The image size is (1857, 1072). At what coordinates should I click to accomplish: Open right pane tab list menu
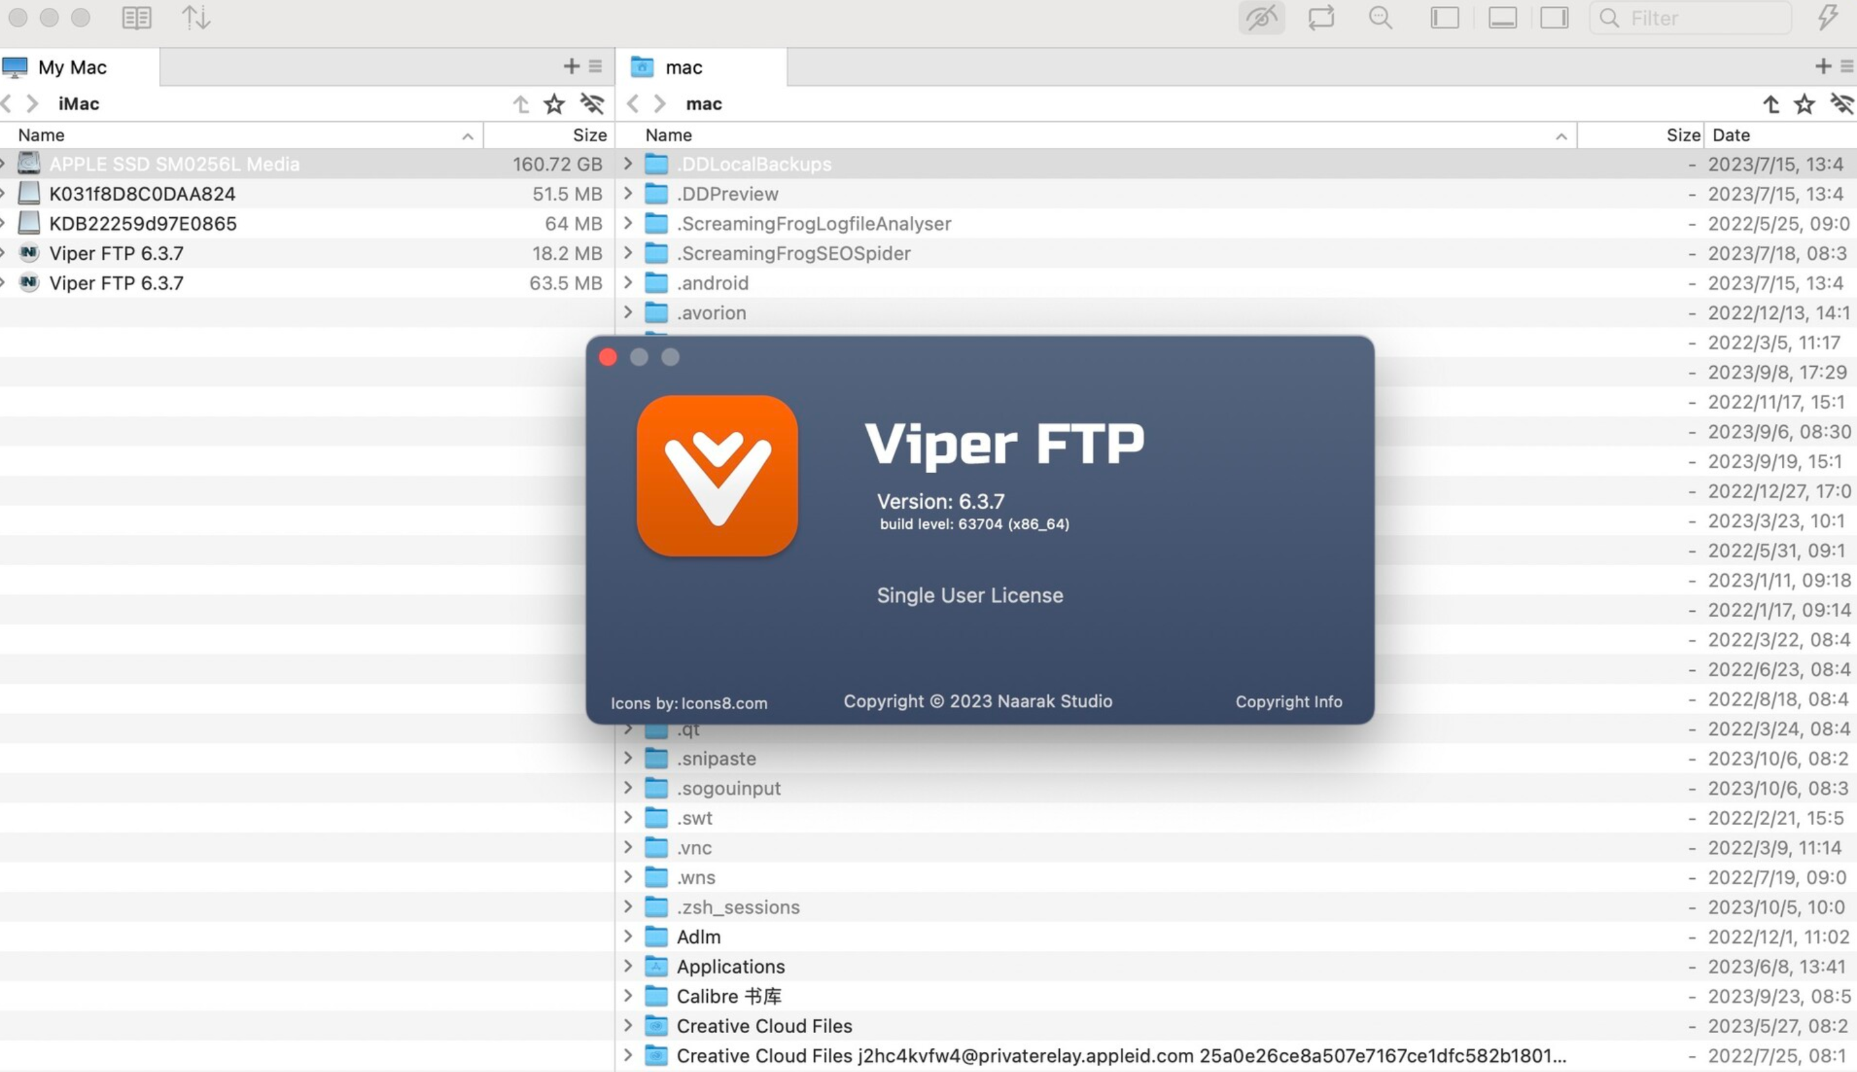pos(1847,66)
